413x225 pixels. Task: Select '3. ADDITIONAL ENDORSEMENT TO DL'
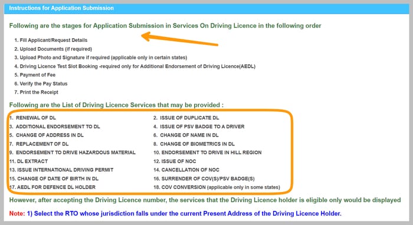point(54,127)
